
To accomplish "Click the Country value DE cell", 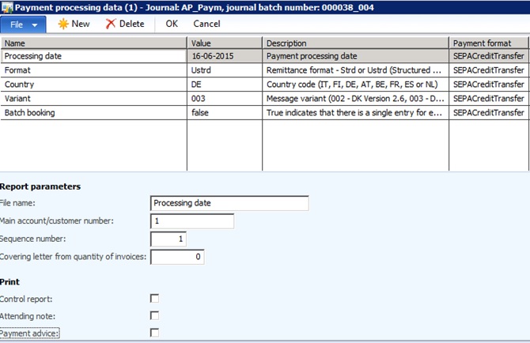I will (225, 84).
